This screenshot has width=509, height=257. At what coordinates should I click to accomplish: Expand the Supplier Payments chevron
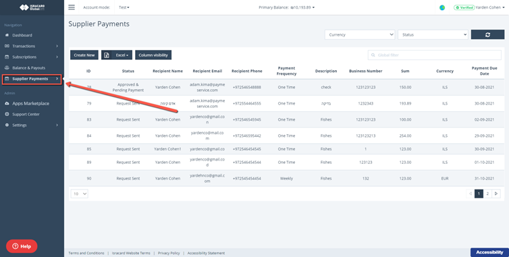[x=57, y=78]
